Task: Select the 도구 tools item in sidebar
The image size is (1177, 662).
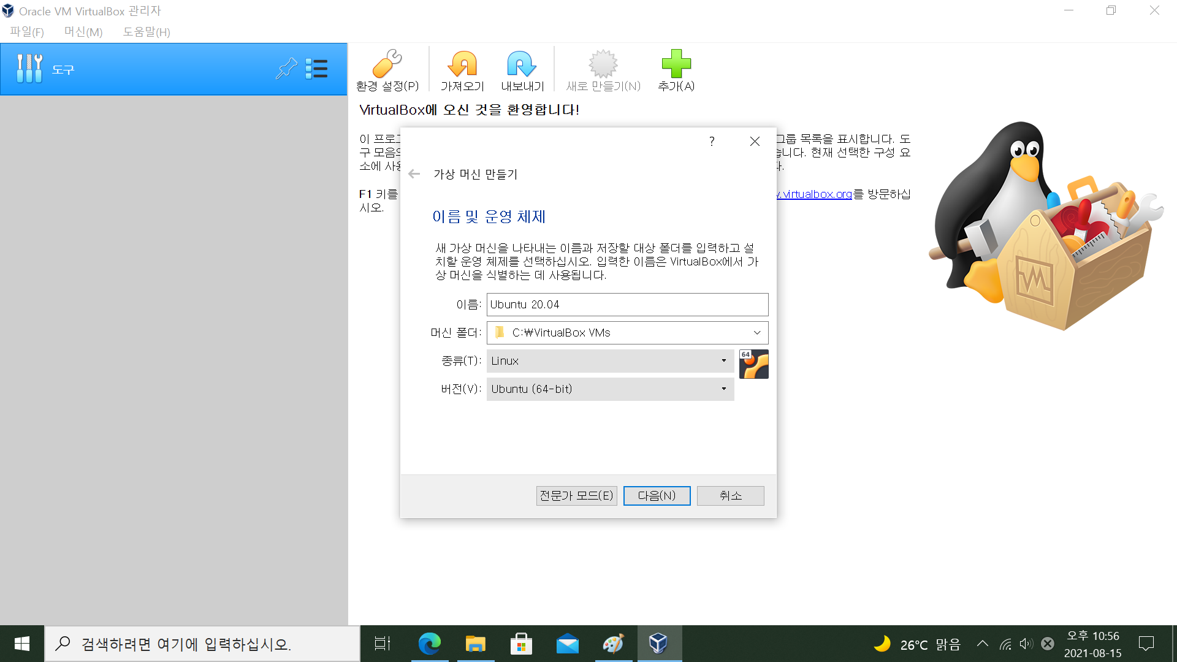Action: (173, 69)
